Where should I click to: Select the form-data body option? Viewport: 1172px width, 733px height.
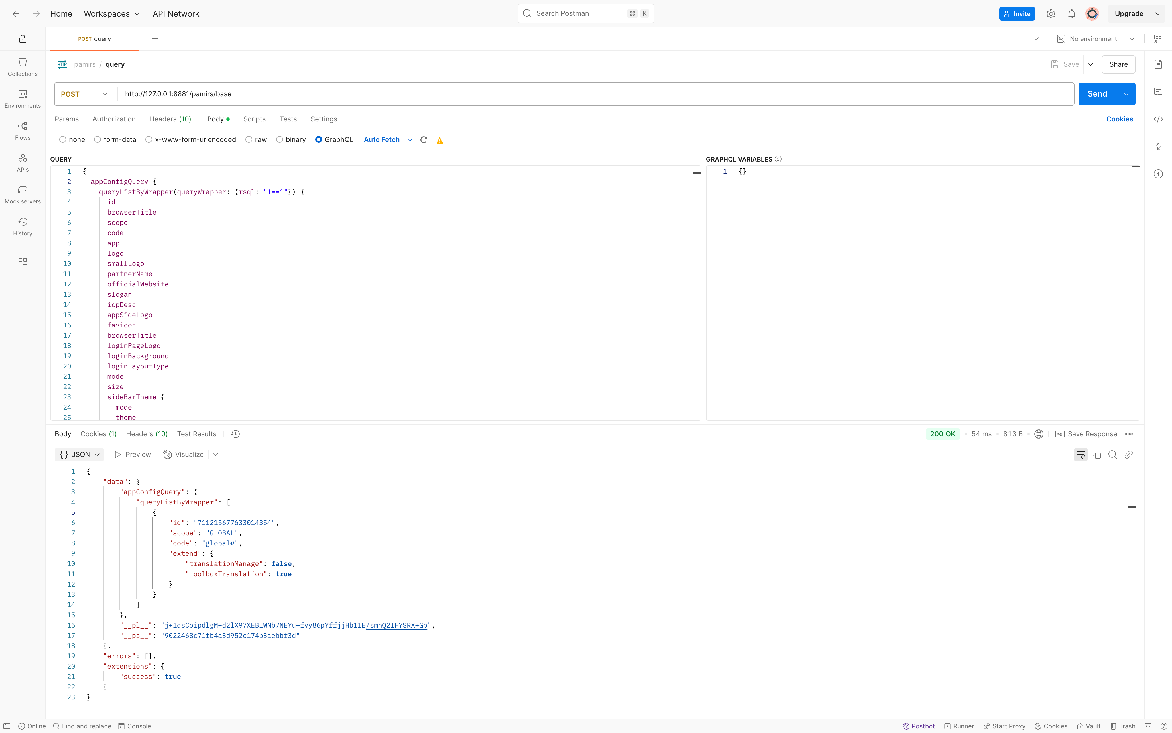tap(97, 140)
